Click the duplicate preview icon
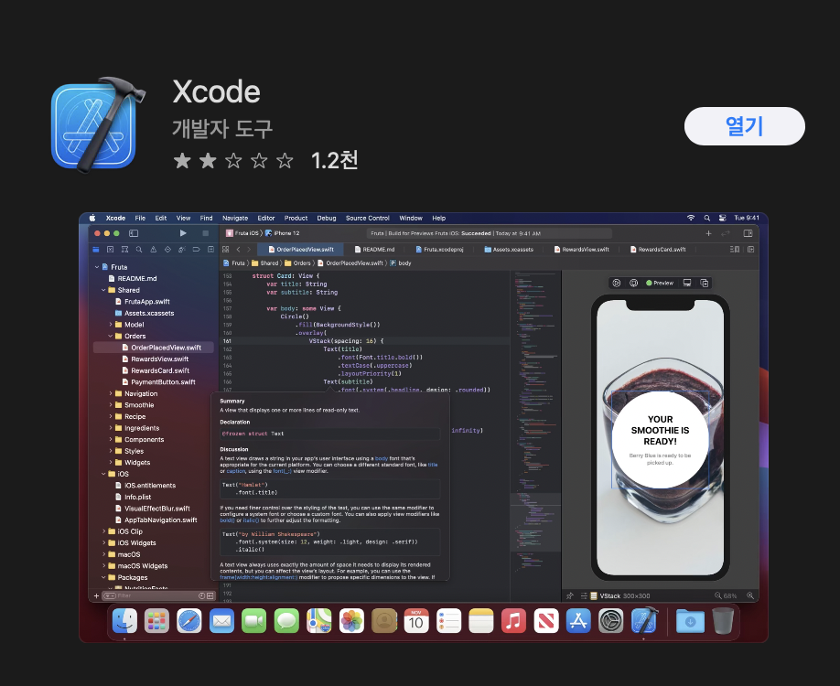This screenshot has width=840, height=686. pyautogui.click(x=705, y=283)
